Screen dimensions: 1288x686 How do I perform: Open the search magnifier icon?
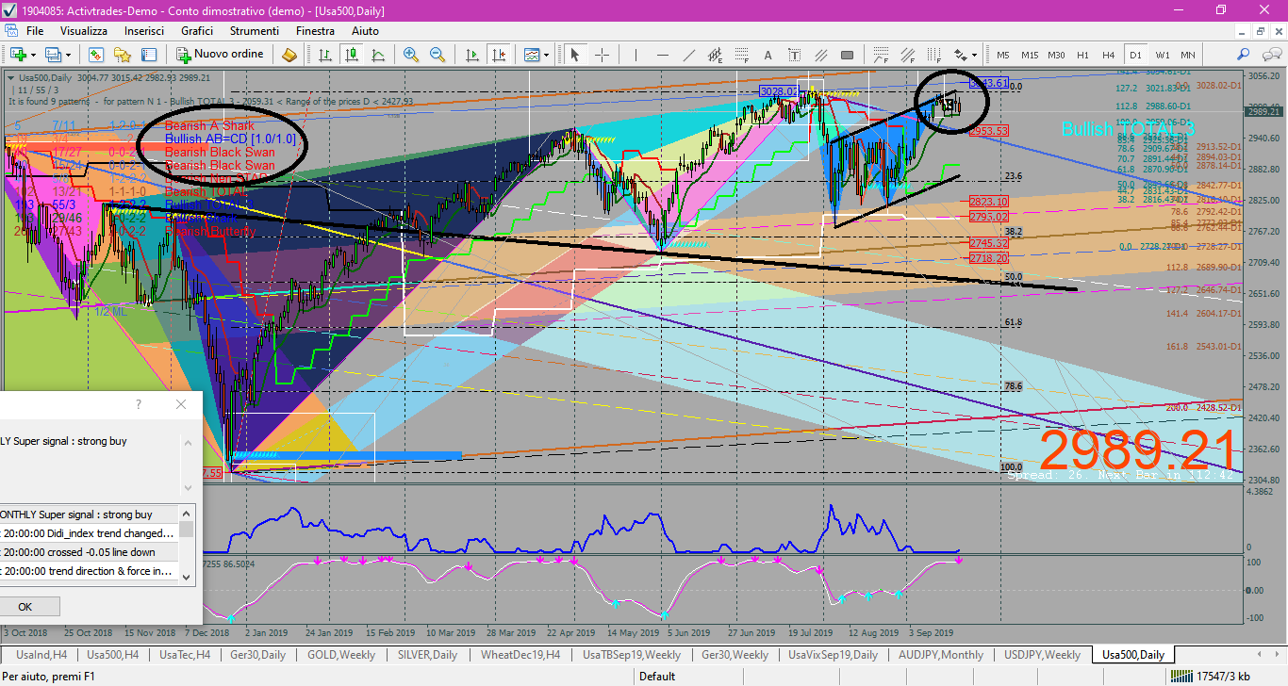[x=1244, y=55]
